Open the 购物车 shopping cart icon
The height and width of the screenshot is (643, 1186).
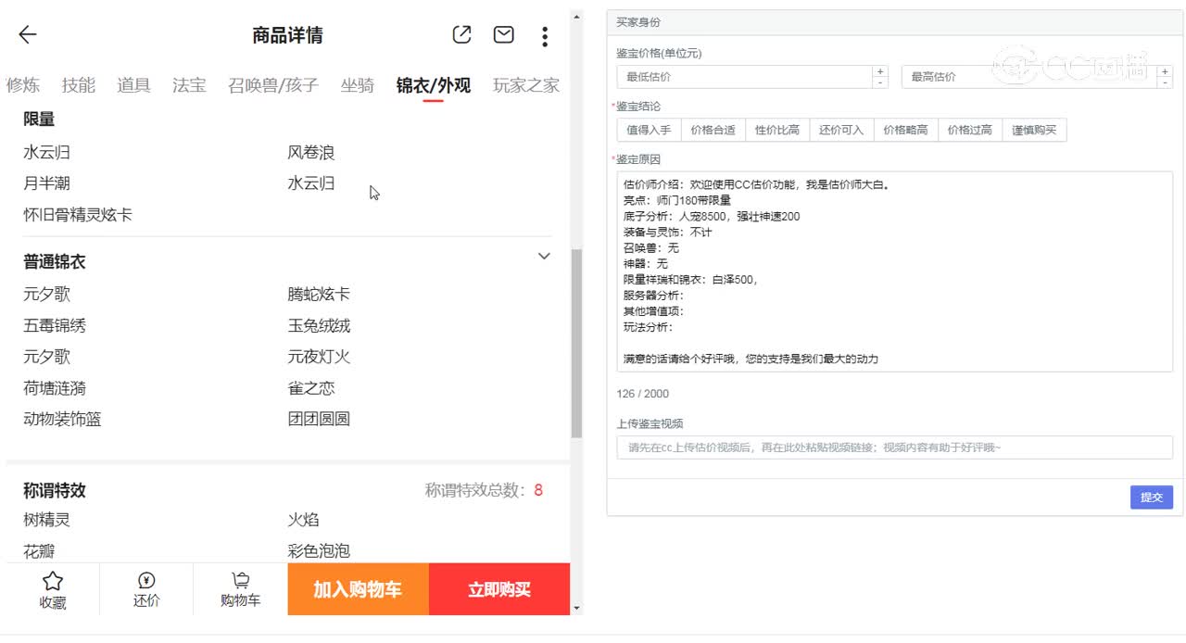(x=239, y=588)
